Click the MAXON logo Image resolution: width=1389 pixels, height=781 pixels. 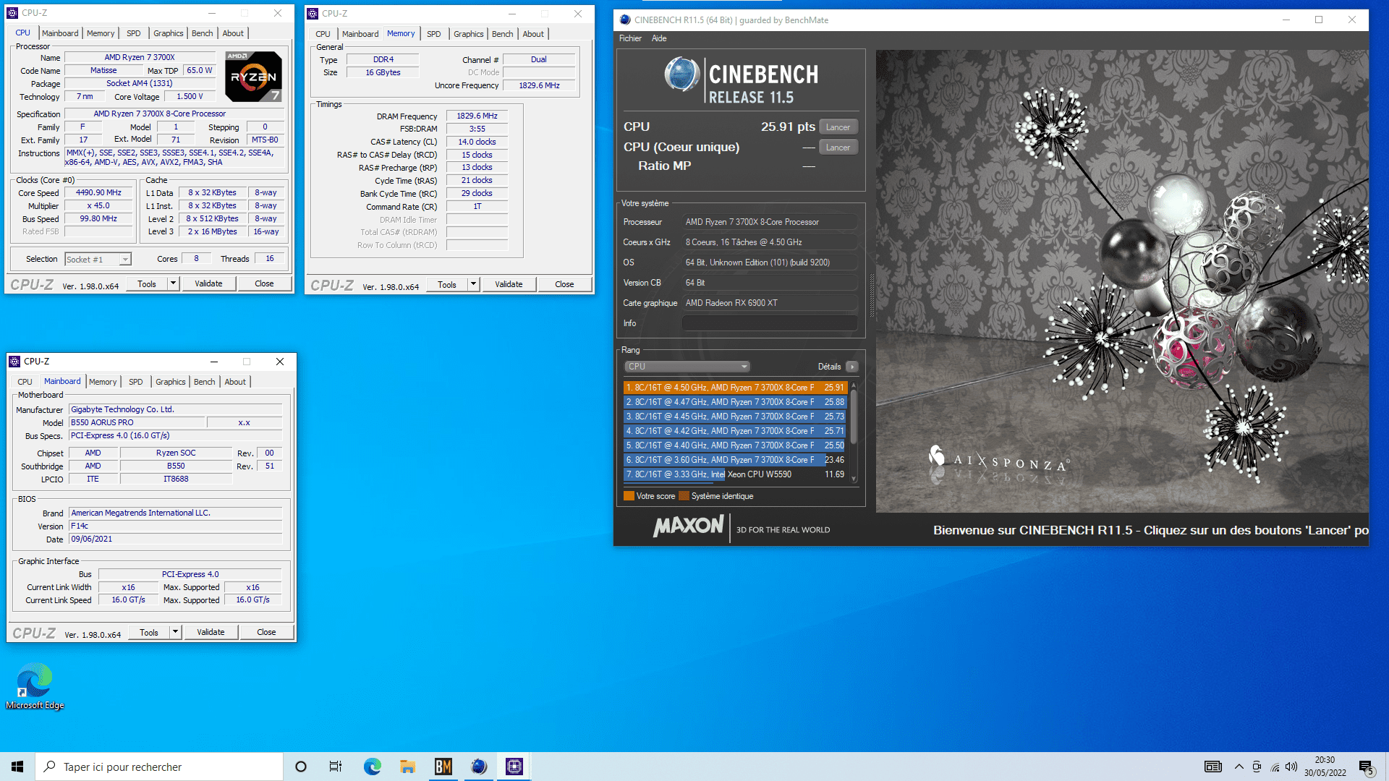tap(688, 526)
